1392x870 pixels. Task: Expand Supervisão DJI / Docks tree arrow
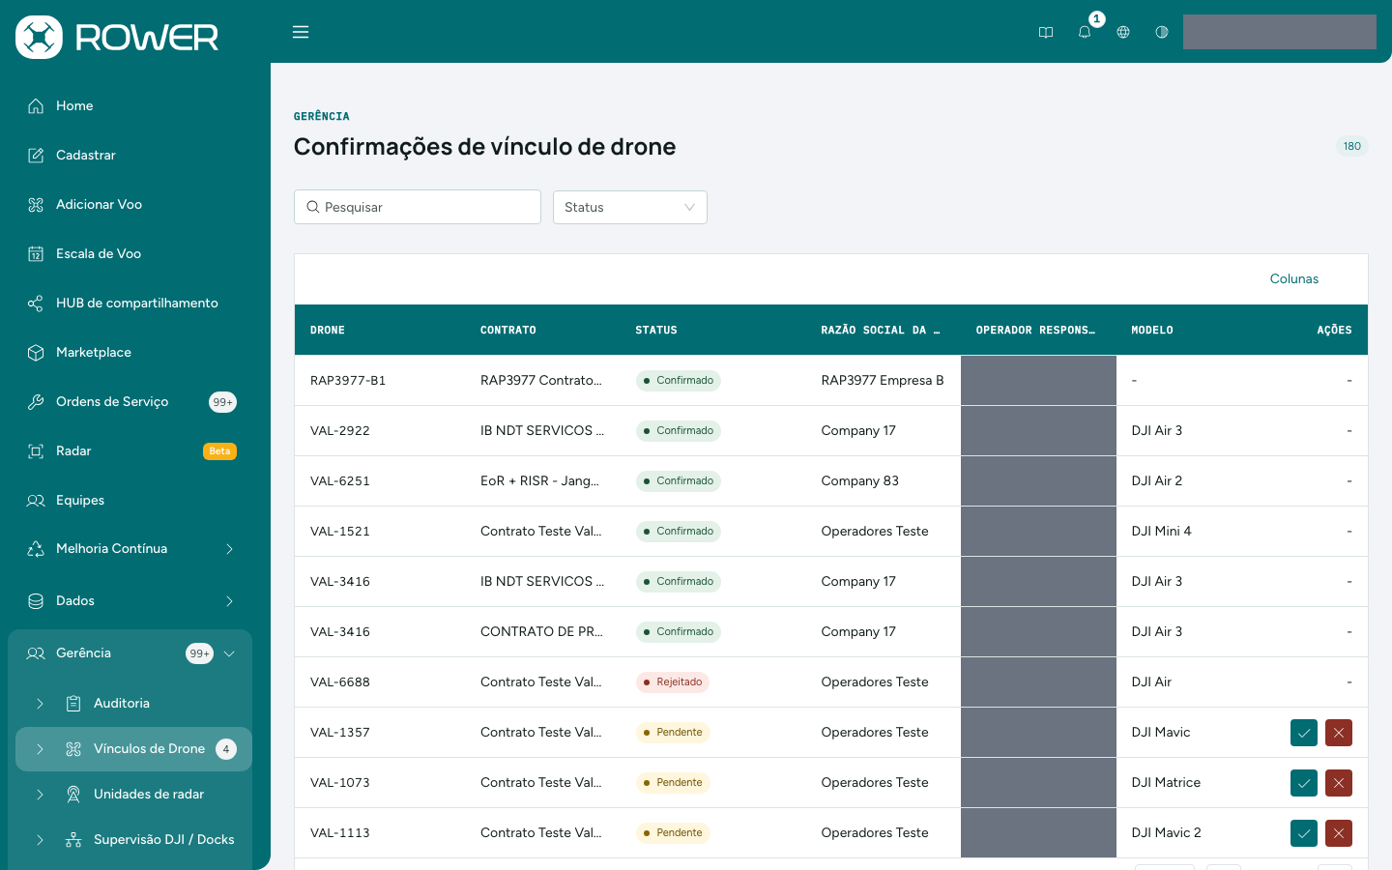(40, 839)
